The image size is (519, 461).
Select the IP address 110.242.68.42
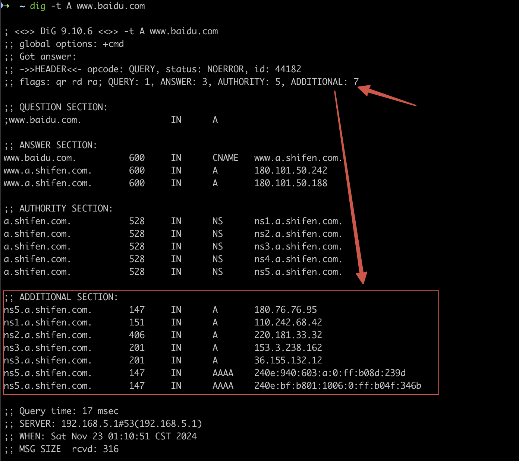[288, 322]
